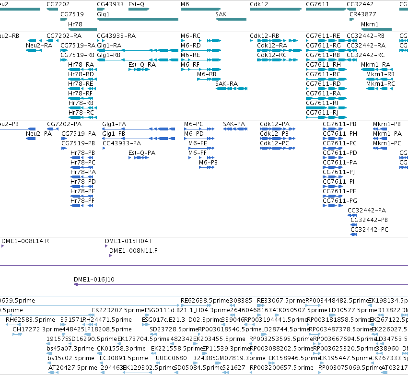Select the Neu2-RA transcript label
This screenshot has width=408, height=375.
coord(39,45)
